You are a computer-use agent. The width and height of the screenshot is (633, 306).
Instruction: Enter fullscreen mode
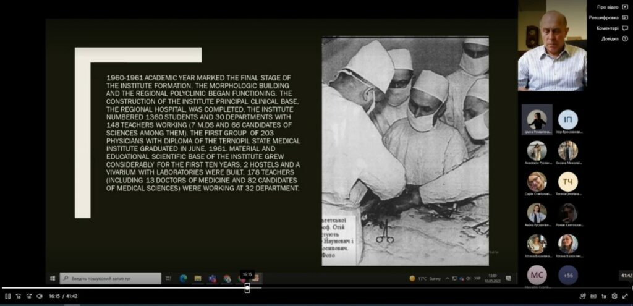625,296
